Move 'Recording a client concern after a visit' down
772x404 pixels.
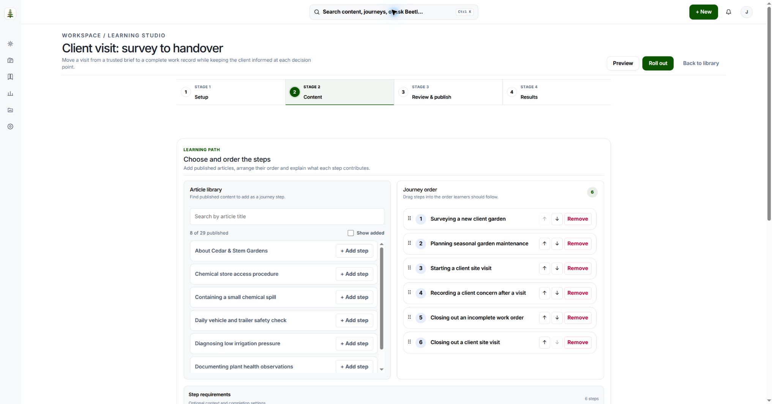[557, 293]
